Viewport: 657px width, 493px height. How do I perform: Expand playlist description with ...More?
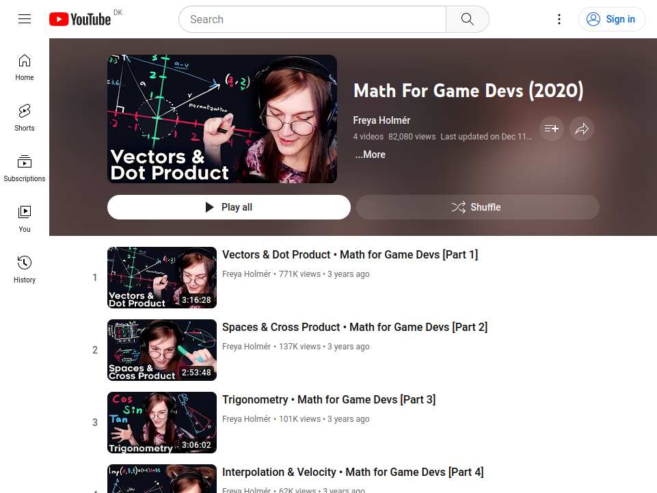[370, 155]
